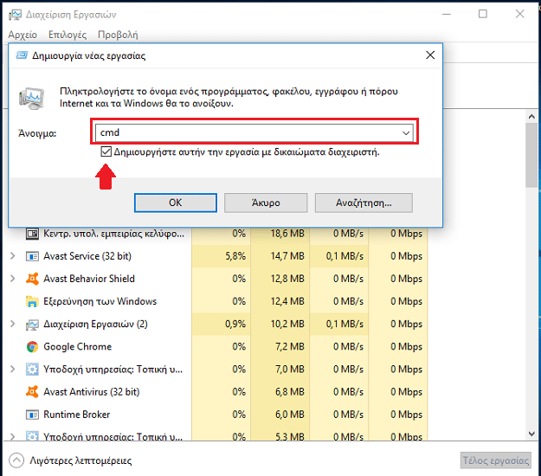Select the Εξερεύνηση των Windows process name
The height and width of the screenshot is (476, 541).
[x=100, y=301]
